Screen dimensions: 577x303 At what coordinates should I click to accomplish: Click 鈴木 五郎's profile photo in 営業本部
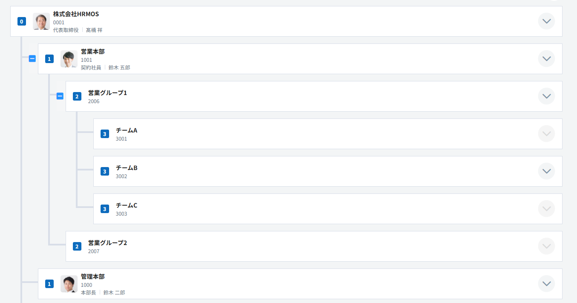(x=69, y=59)
